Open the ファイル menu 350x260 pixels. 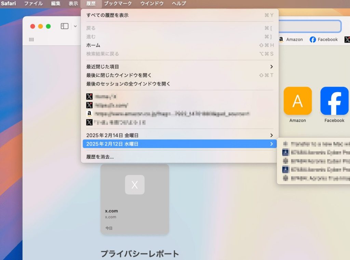click(33, 3)
